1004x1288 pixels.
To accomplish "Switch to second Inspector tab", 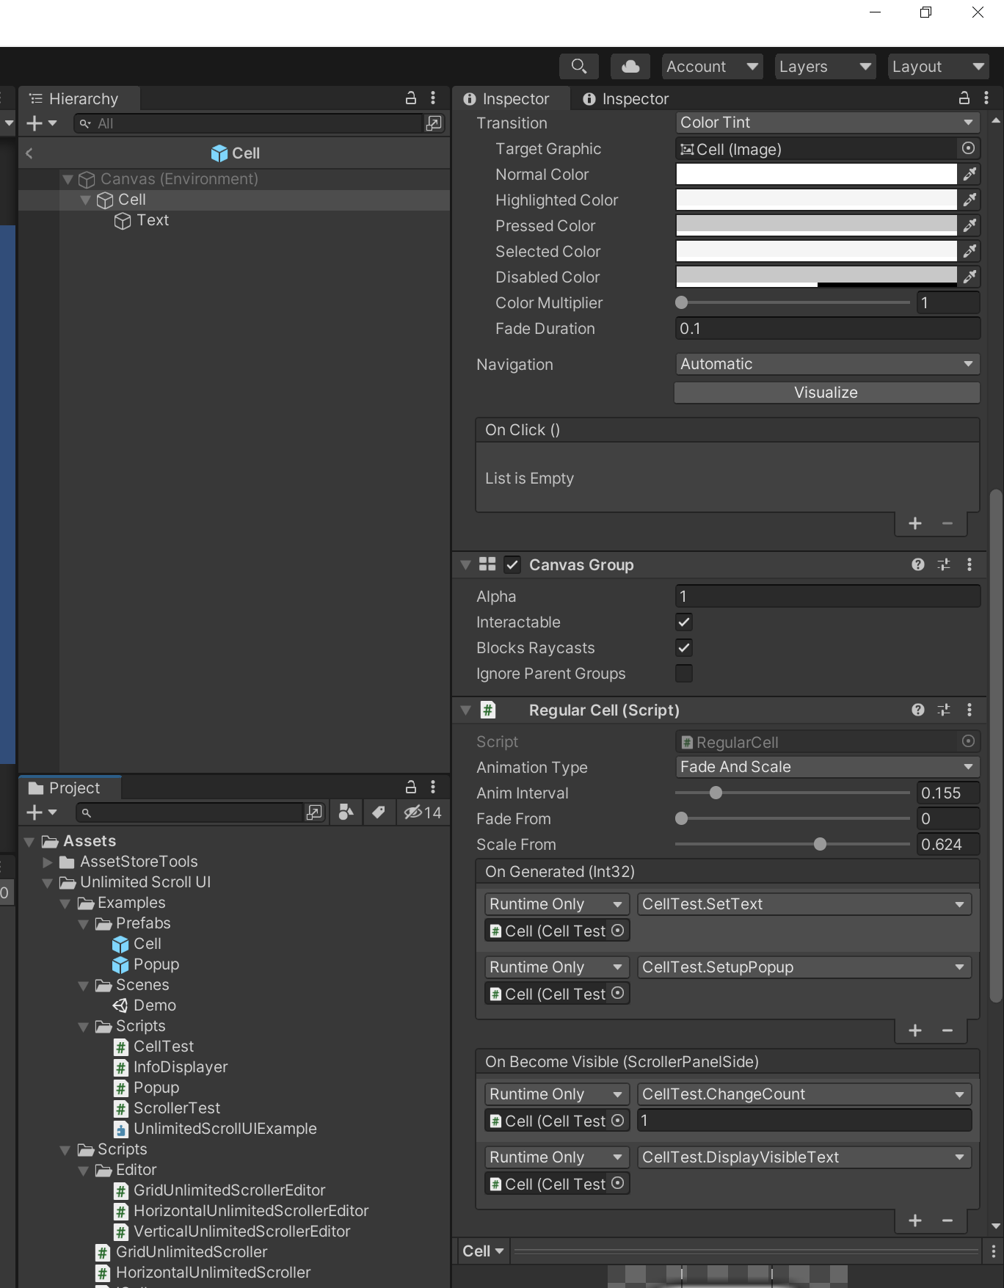I will coord(626,98).
